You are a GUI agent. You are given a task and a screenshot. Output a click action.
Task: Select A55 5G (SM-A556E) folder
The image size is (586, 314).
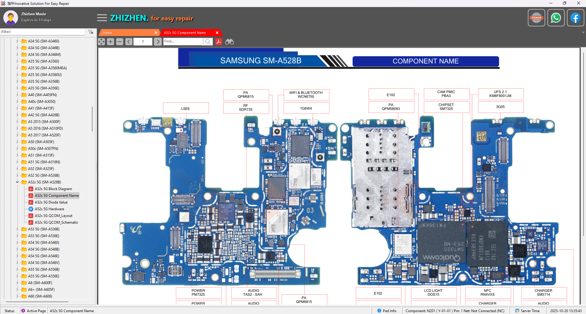point(44,276)
